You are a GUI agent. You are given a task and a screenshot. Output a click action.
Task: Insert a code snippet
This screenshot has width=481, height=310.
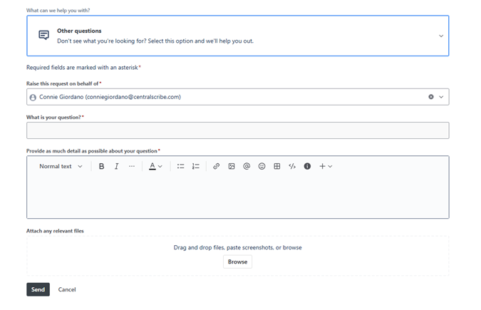(292, 166)
